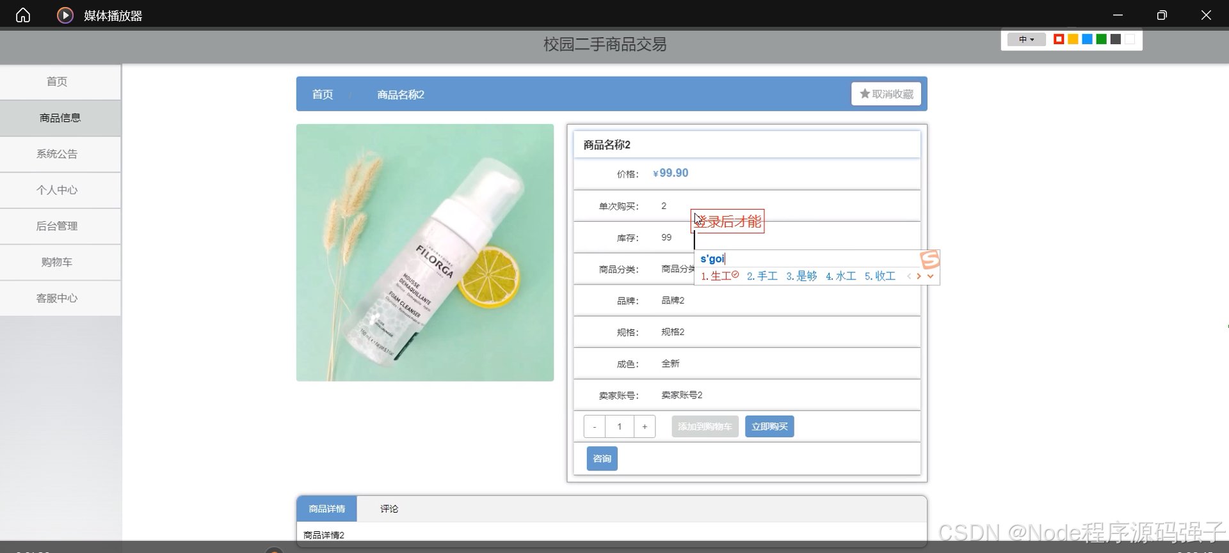The height and width of the screenshot is (553, 1229).
Task: Click 商品详情2 description text
Action: pyautogui.click(x=324, y=535)
